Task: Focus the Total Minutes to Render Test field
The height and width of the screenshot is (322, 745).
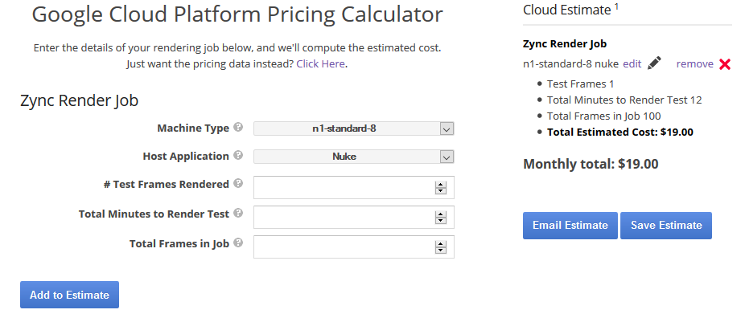Action: (x=353, y=217)
